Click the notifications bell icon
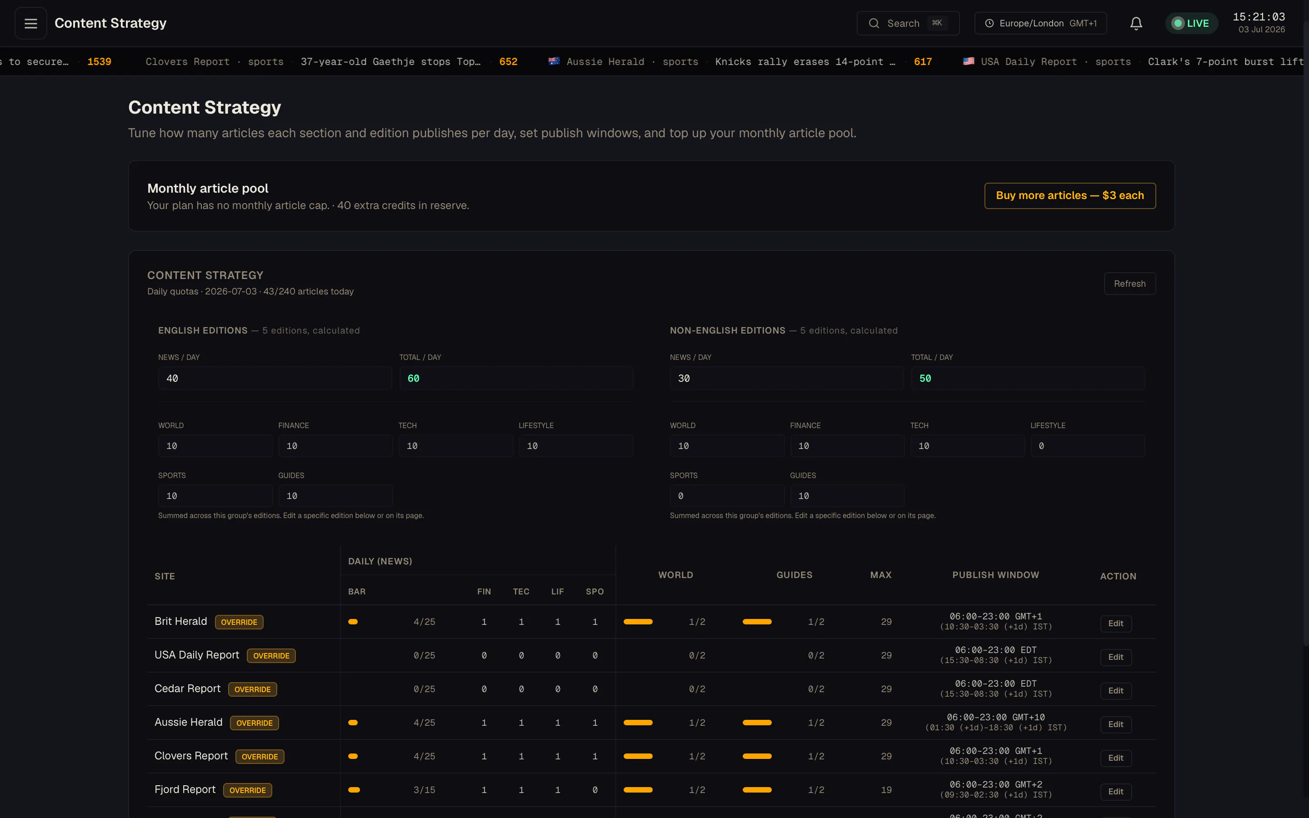1309x818 pixels. 1136,23
